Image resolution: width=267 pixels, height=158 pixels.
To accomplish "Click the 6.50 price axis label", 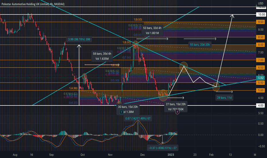I will point(261,68).
